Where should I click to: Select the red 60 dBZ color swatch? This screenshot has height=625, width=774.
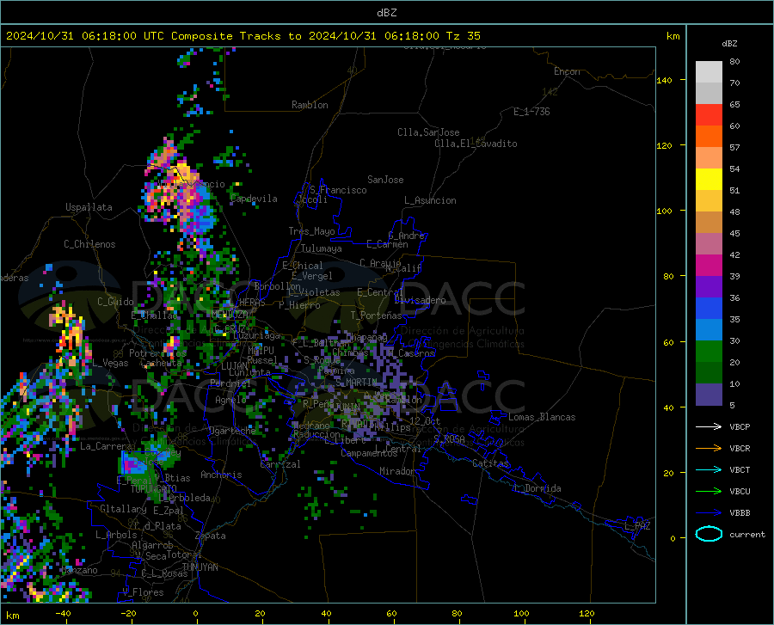coord(709,115)
